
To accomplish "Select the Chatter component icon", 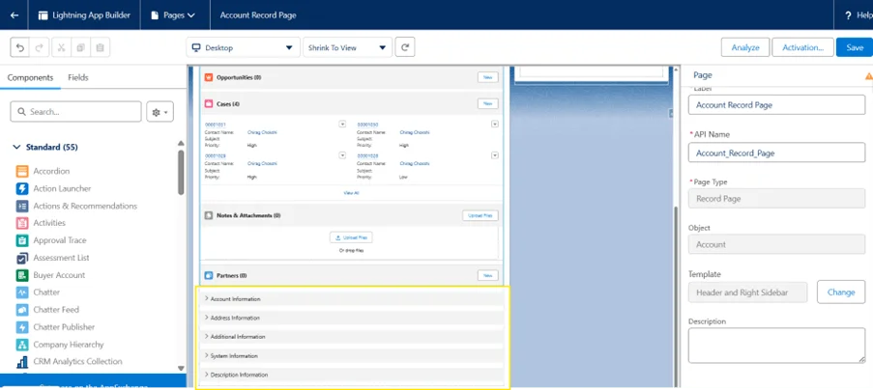I will coord(22,292).
